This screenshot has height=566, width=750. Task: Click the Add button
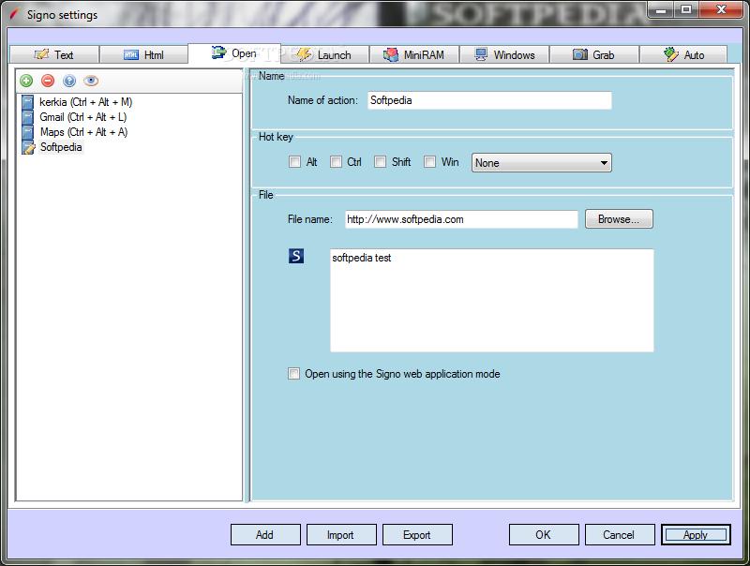pyautogui.click(x=265, y=534)
